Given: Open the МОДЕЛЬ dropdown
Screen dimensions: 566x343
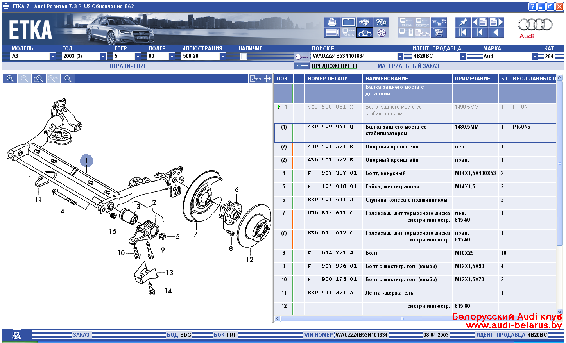Looking at the screenshot, I should 52,56.
